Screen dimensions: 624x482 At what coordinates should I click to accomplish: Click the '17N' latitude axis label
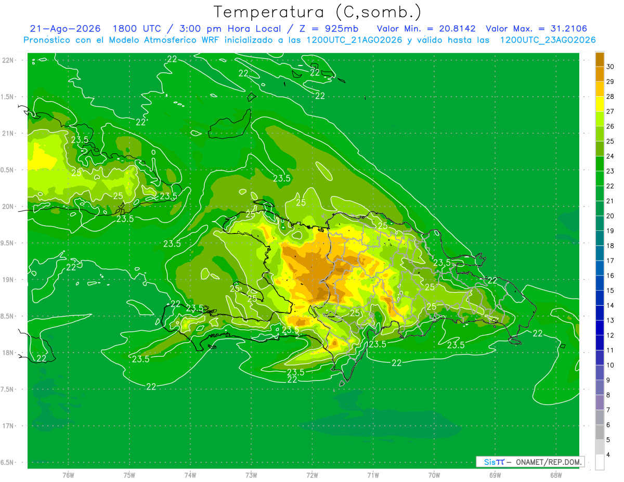point(8,426)
